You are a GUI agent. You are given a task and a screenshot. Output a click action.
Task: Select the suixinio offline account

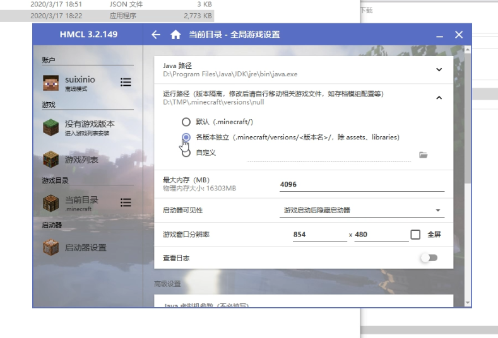pyautogui.click(x=80, y=83)
